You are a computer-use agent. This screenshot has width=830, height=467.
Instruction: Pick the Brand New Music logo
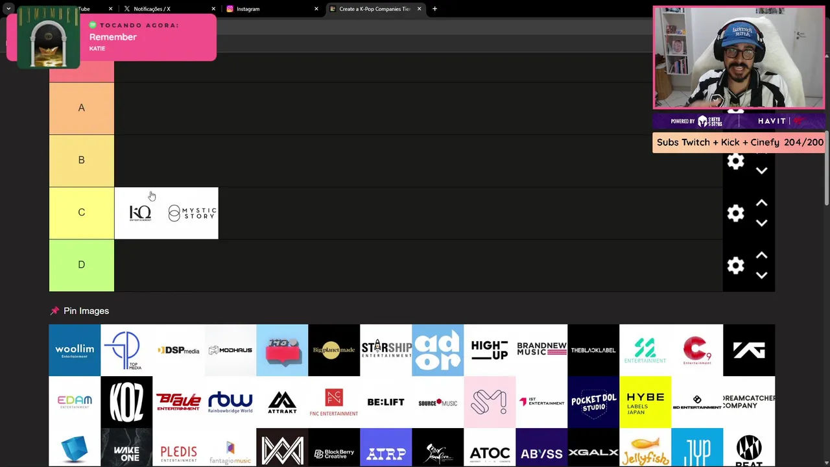pos(541,350)
